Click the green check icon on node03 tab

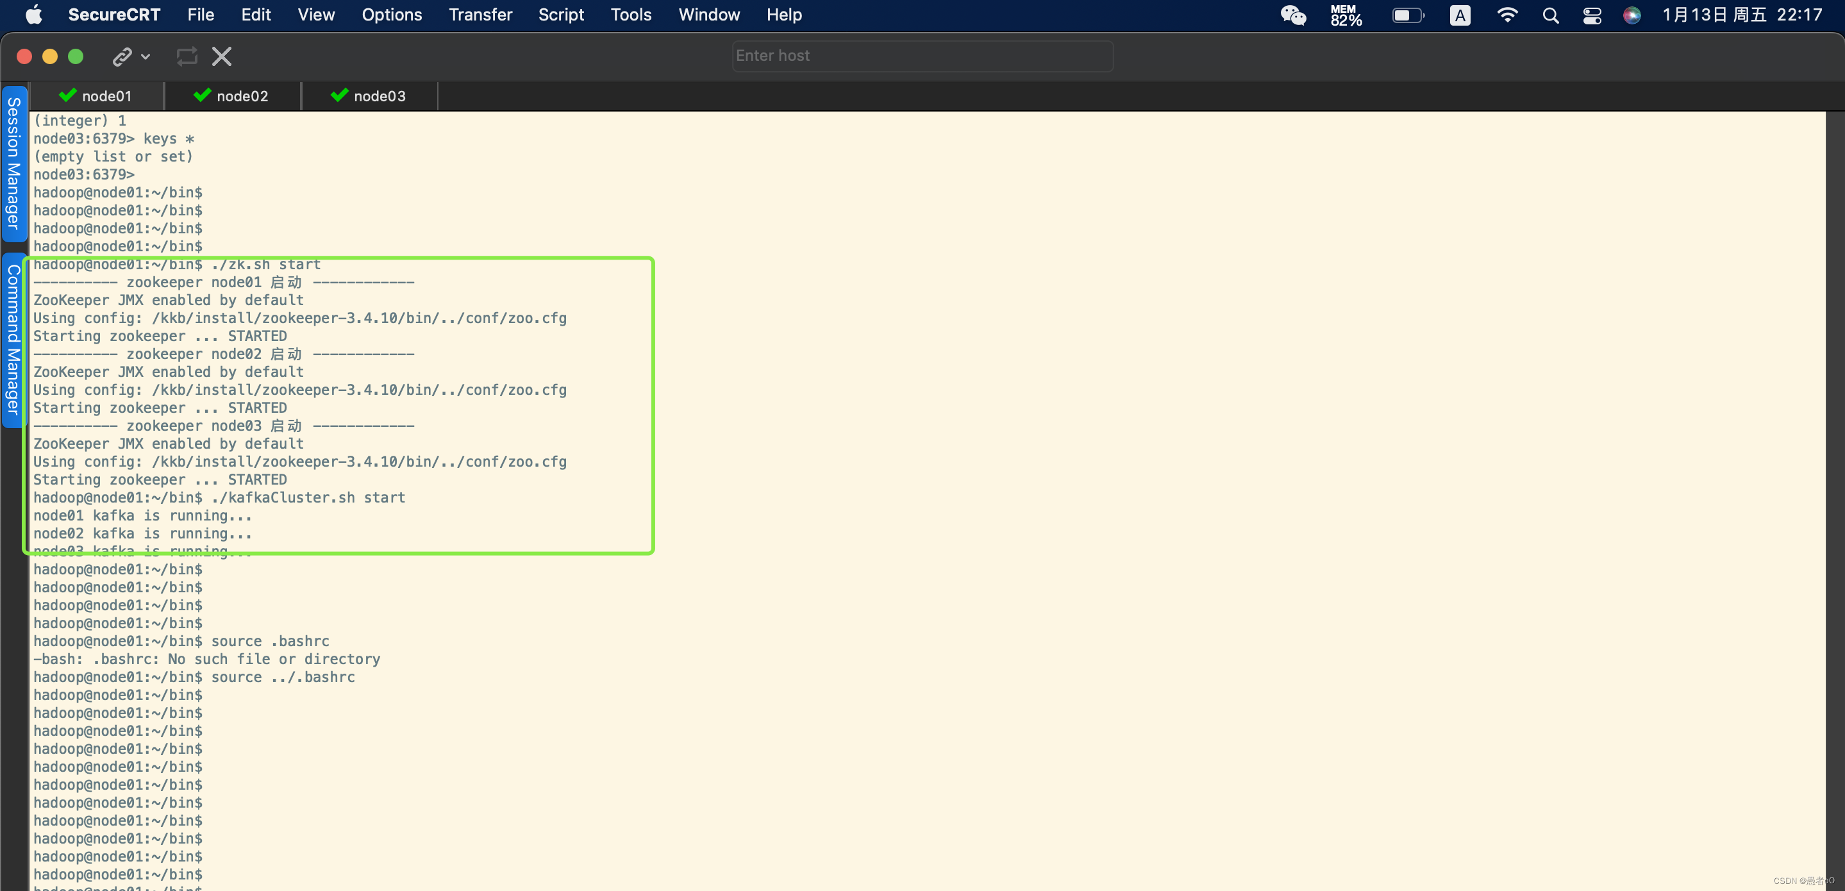[340, 94]
